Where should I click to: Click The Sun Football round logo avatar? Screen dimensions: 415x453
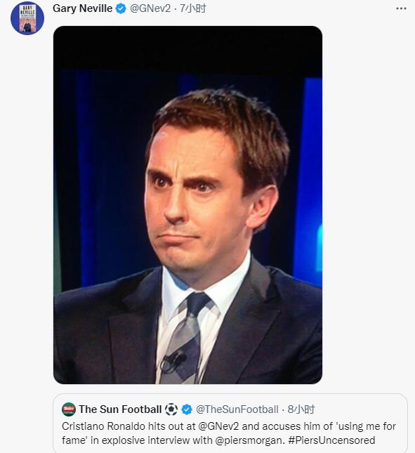tap(69, 409)
